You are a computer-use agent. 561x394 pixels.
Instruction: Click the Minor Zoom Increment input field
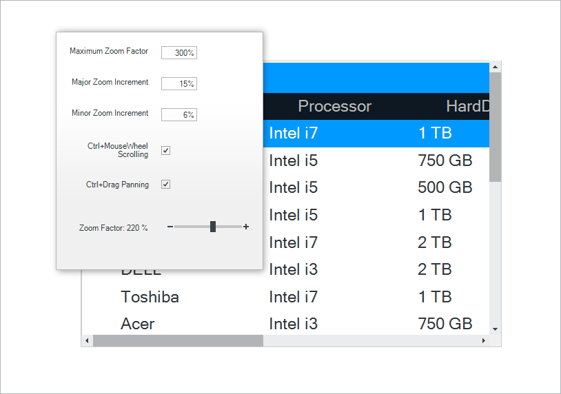tap(179, 115)
